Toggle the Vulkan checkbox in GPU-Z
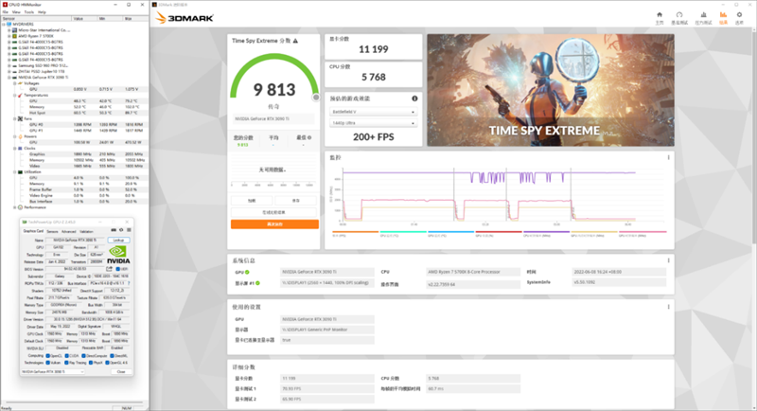Screen dimensions: 757x411 pyautogui.click(x=48, y=363)
